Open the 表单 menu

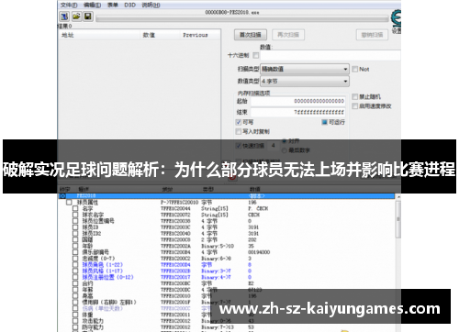pos(113,5)
